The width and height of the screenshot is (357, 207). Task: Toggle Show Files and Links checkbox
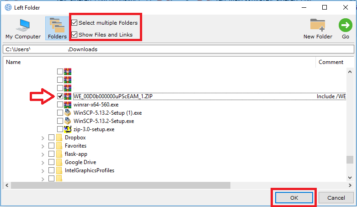point(75,35)
